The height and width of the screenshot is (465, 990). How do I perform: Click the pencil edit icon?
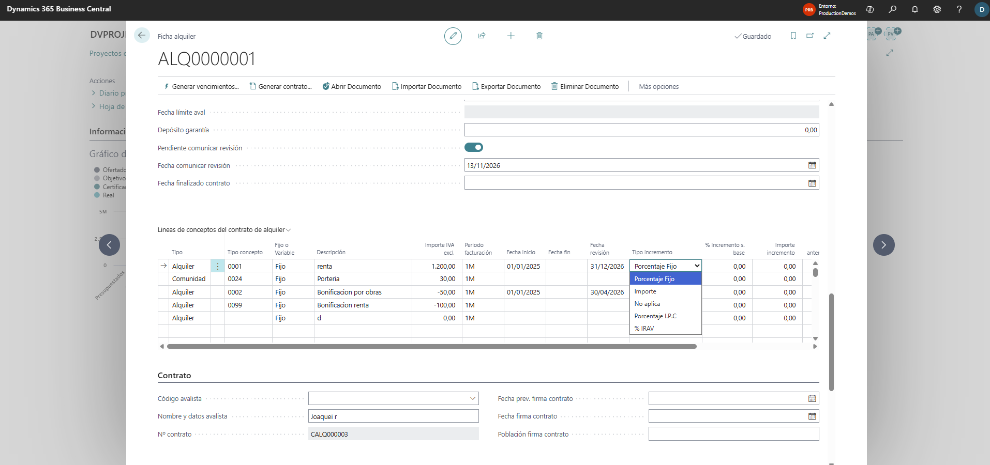pyautogui.click(x=453, y=36)
